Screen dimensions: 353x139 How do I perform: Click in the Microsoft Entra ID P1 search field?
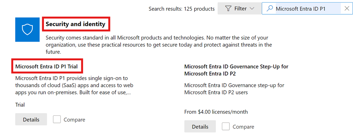point(308,9)
